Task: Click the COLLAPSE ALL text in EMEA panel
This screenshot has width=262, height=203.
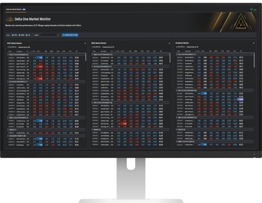Action: pos(97,47)
